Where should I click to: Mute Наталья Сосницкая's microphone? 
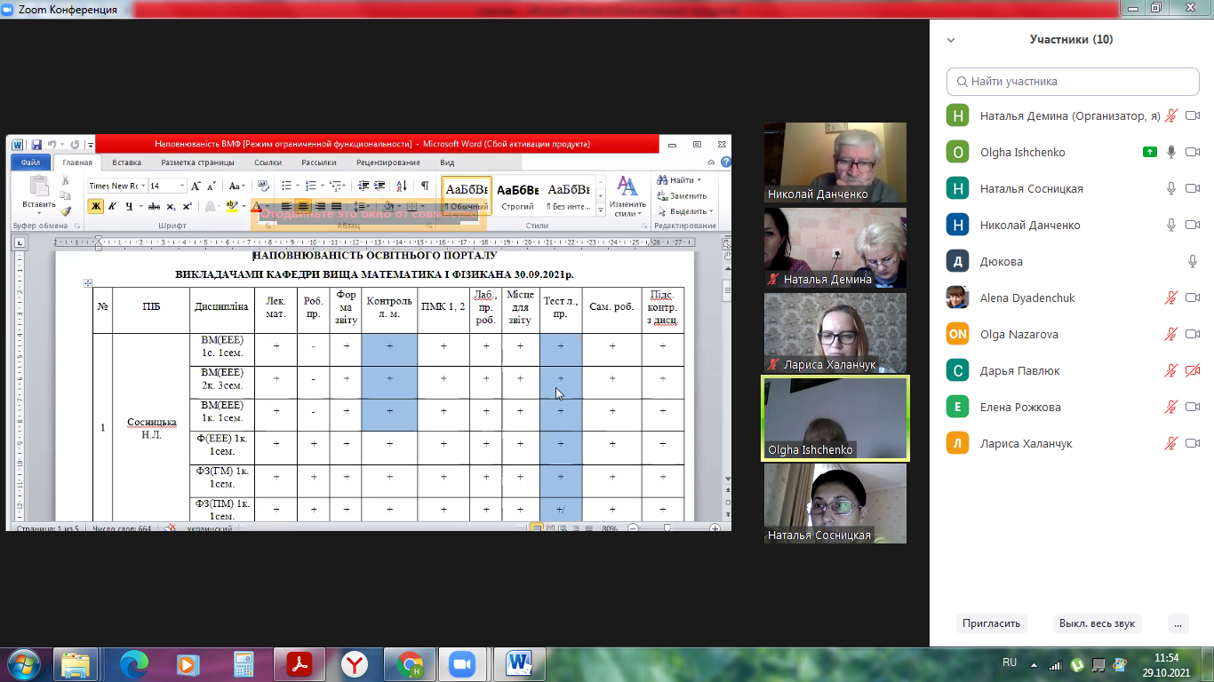[1171, 188]
